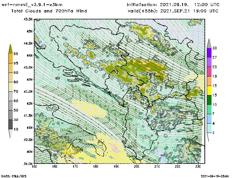Click the 19E longitude label
This screenshot has height=178, width=235.
[x=116, y=167]
